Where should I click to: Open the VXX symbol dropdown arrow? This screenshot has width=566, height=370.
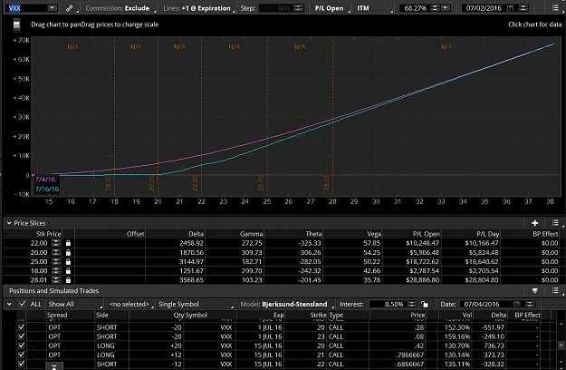[53, 8]
